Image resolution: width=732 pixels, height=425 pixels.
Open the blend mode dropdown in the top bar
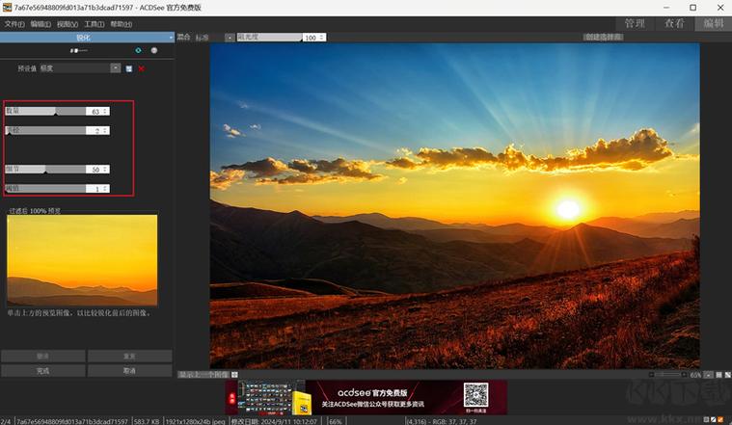click(x=230, y=38)
